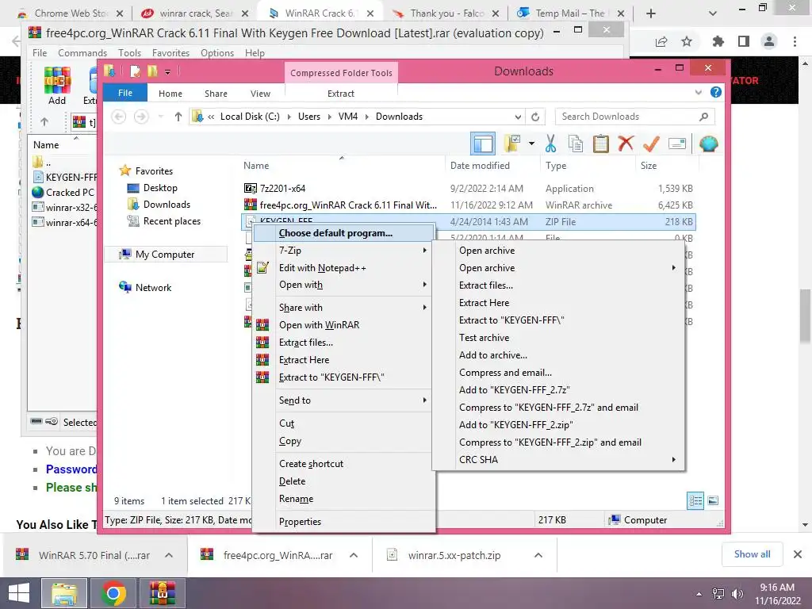
Task: Switch to the Home ribbon tab
Action: [x=170, y=94]
